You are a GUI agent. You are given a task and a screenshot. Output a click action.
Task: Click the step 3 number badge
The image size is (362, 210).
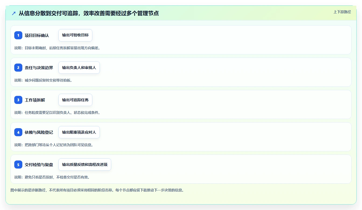(18, 100)
